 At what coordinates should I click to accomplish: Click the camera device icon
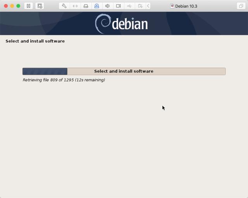point(118,6)
